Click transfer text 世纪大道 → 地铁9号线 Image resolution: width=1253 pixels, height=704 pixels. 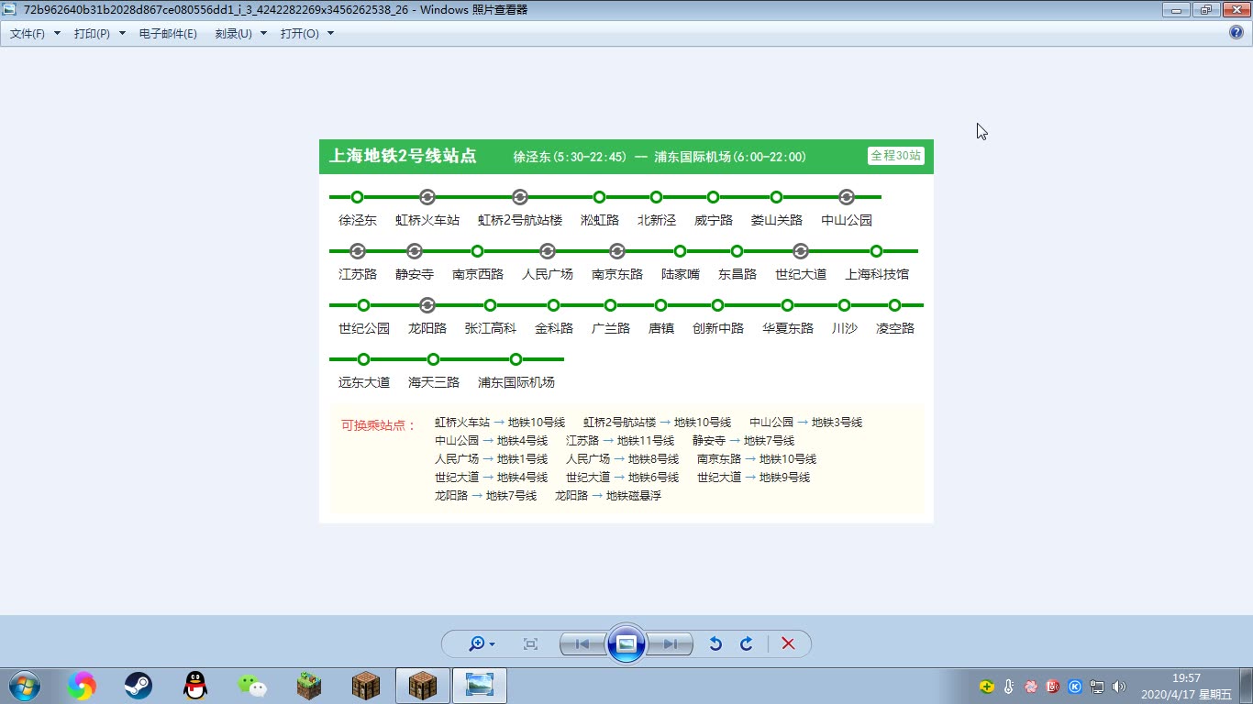pyautogui.click(x=754, y=478)
